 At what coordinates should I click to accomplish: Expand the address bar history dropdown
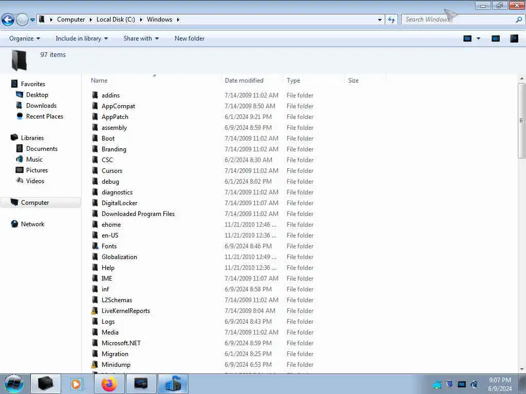pyautogui.click(x=380, y=20)
